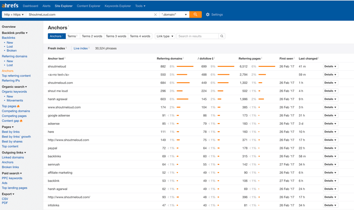Click the ahrefs logo

tap(10, 6)
